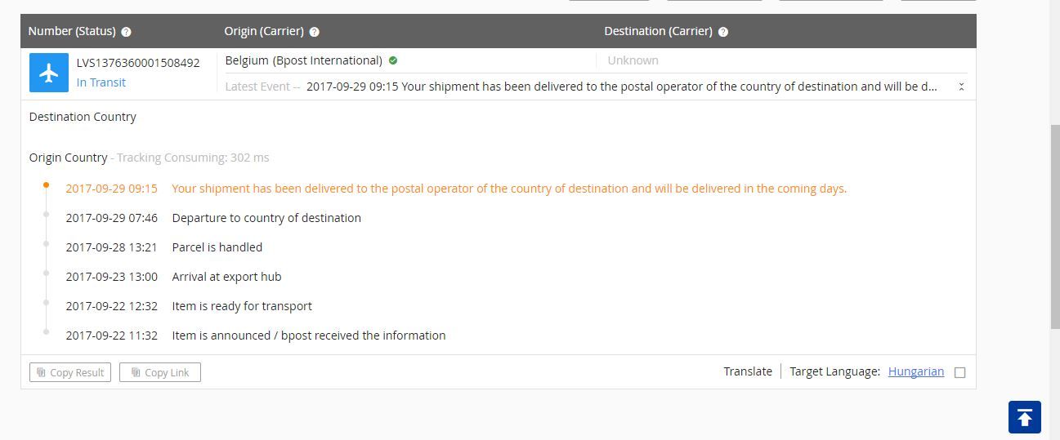Click the In Transit status link
1060x440 pixels.
click(101, 82)
